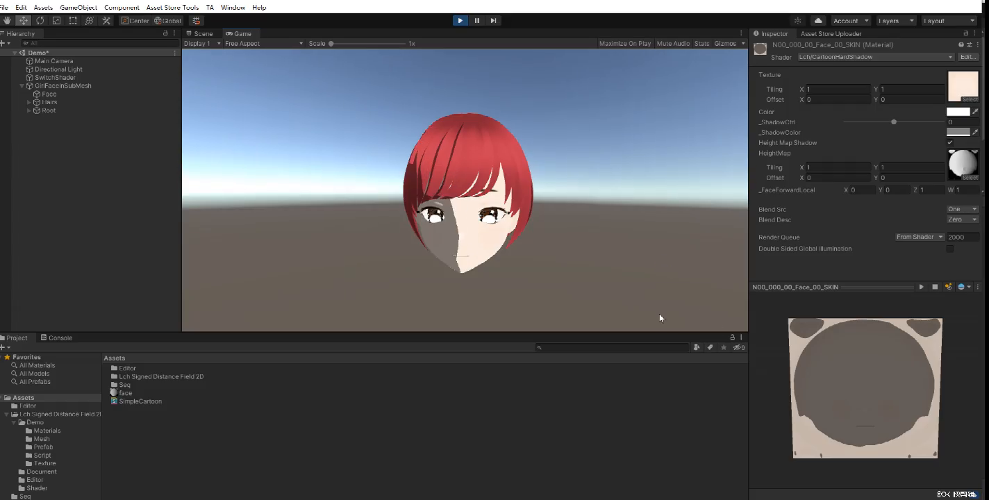Click the Hierarchy add (+) button
Image resolution: width=989 pixels, height=500 pixels.
tap(3, 43)
